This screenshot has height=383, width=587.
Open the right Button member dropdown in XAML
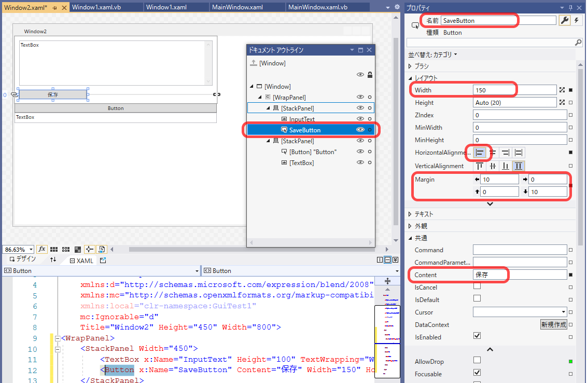(x=397, y=271)
